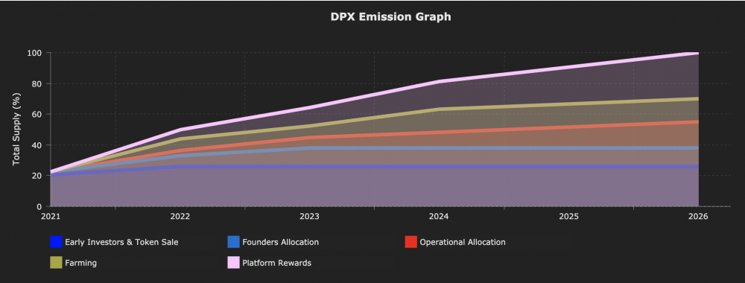Click the 2025 x-axis label

tap(568, 217)
